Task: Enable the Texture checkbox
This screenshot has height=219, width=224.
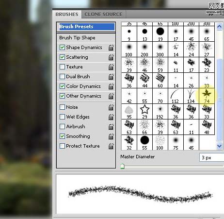Action: click(62, 67)
